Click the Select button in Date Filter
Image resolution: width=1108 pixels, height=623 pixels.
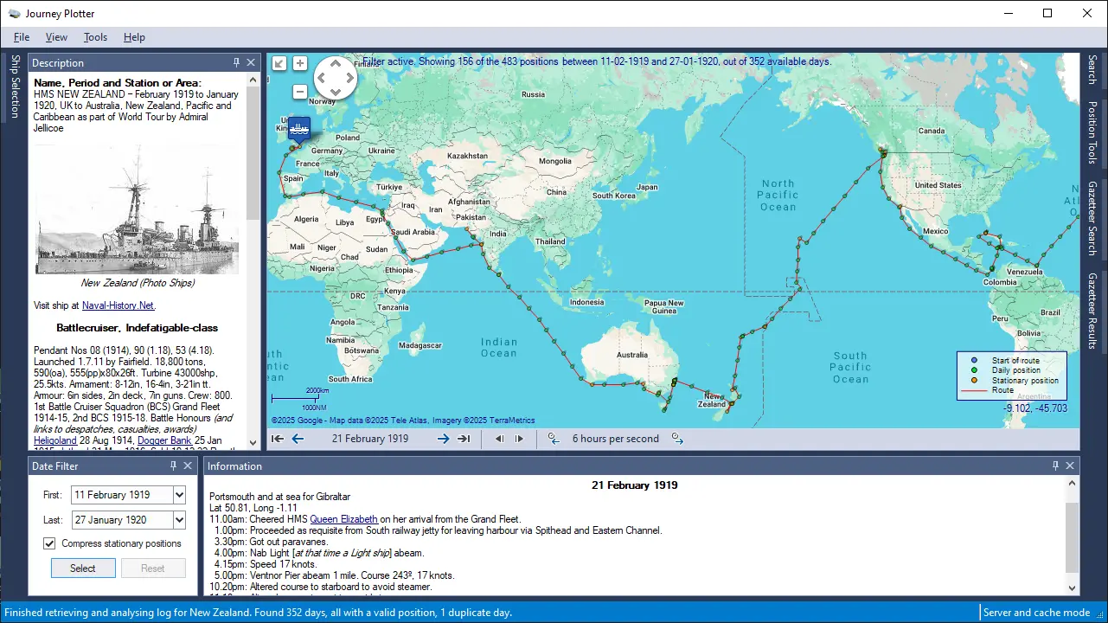click(x=83, y=568)
